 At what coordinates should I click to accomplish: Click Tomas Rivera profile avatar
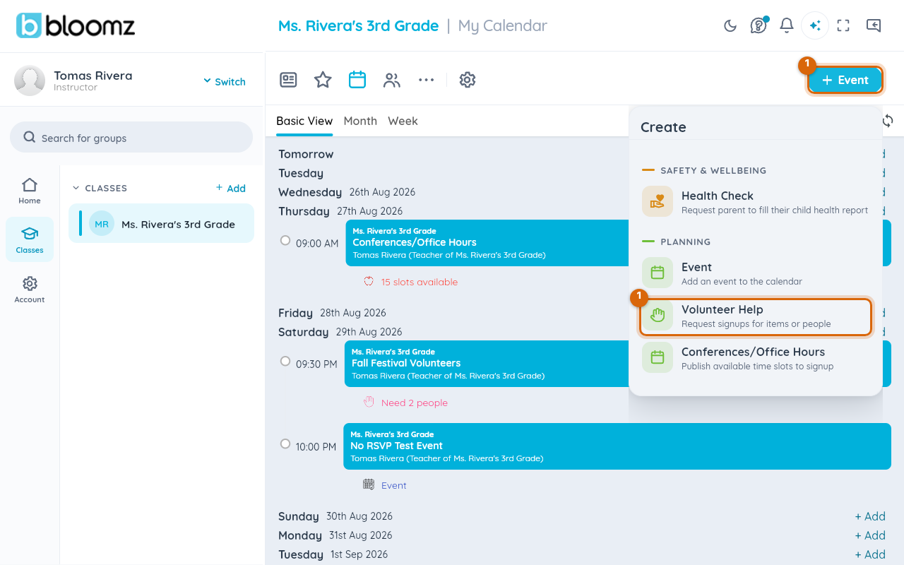coord(30,81)
